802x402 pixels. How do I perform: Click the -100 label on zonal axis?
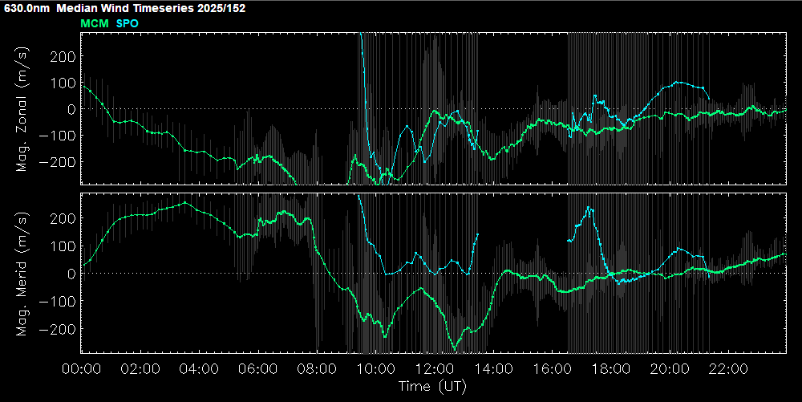pyautogui.click(x=58, y=136)
